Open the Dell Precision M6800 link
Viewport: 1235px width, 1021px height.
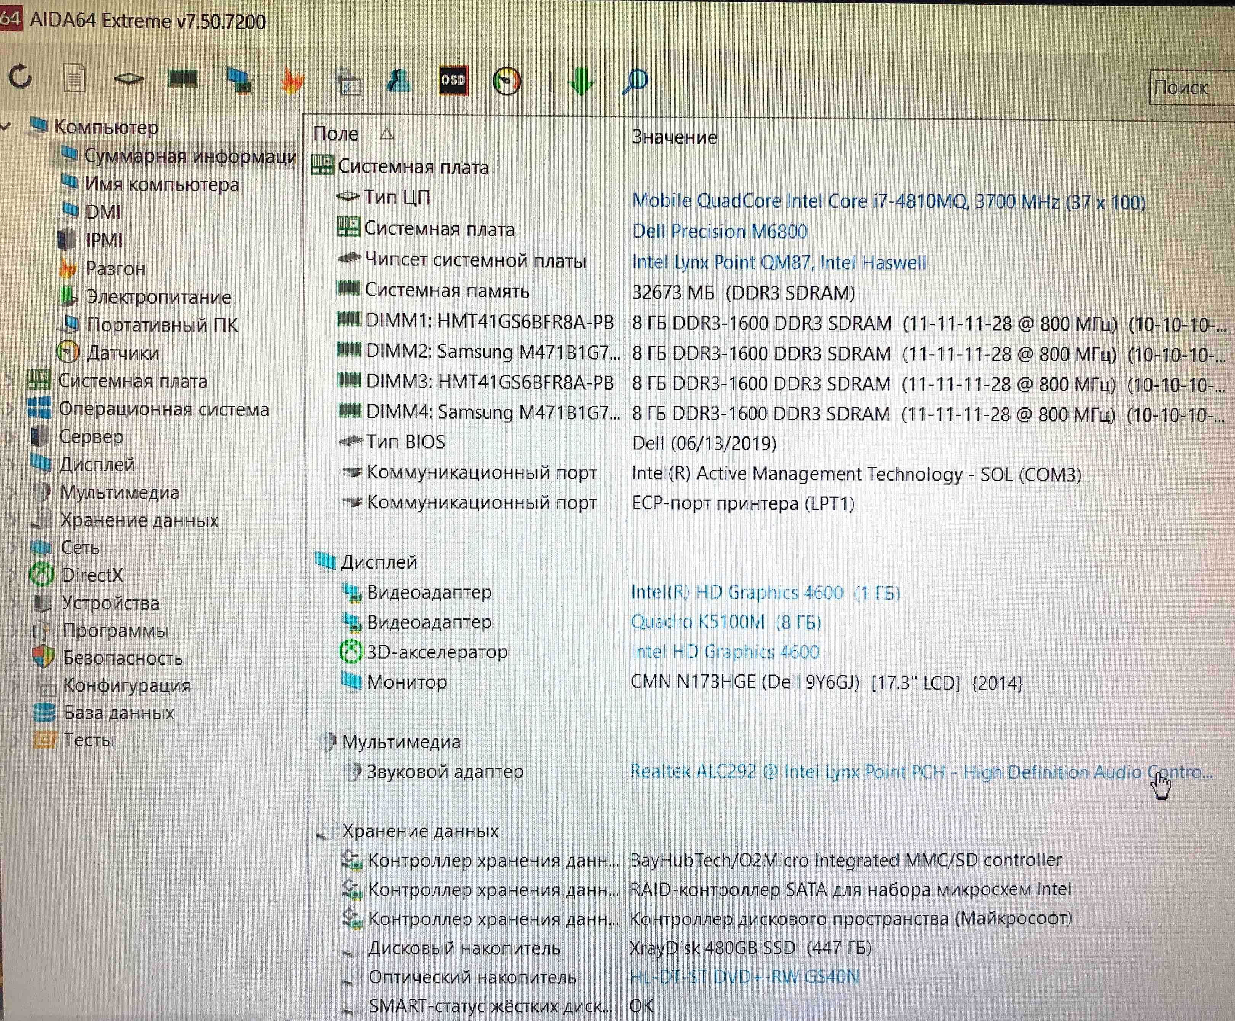(719, 231)
